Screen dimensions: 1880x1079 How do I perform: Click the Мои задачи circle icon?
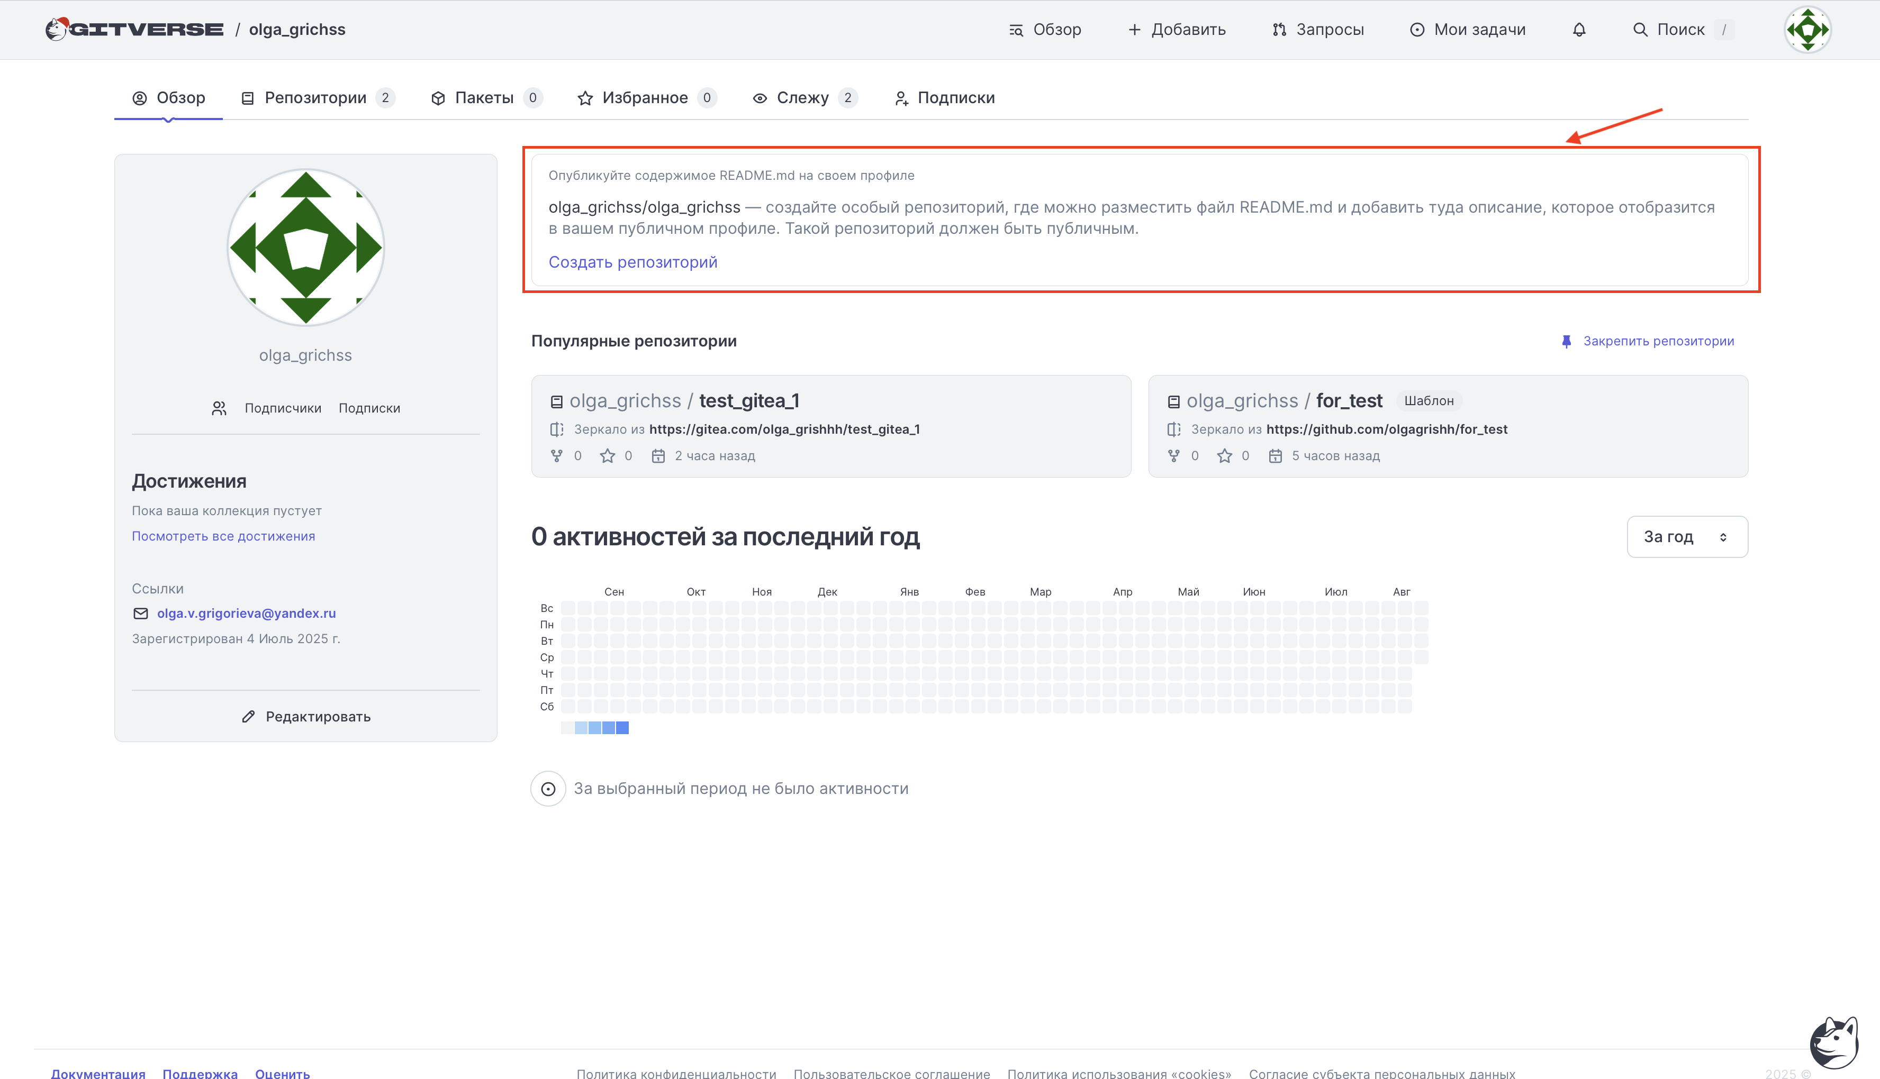[x=1417, y=30]
